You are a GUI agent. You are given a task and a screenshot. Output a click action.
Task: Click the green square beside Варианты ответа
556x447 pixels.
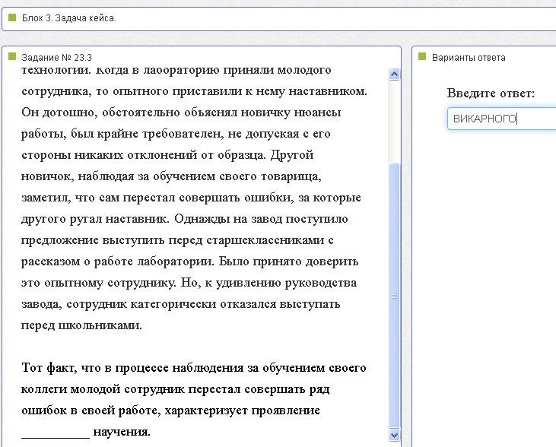(x=422, y=56)
